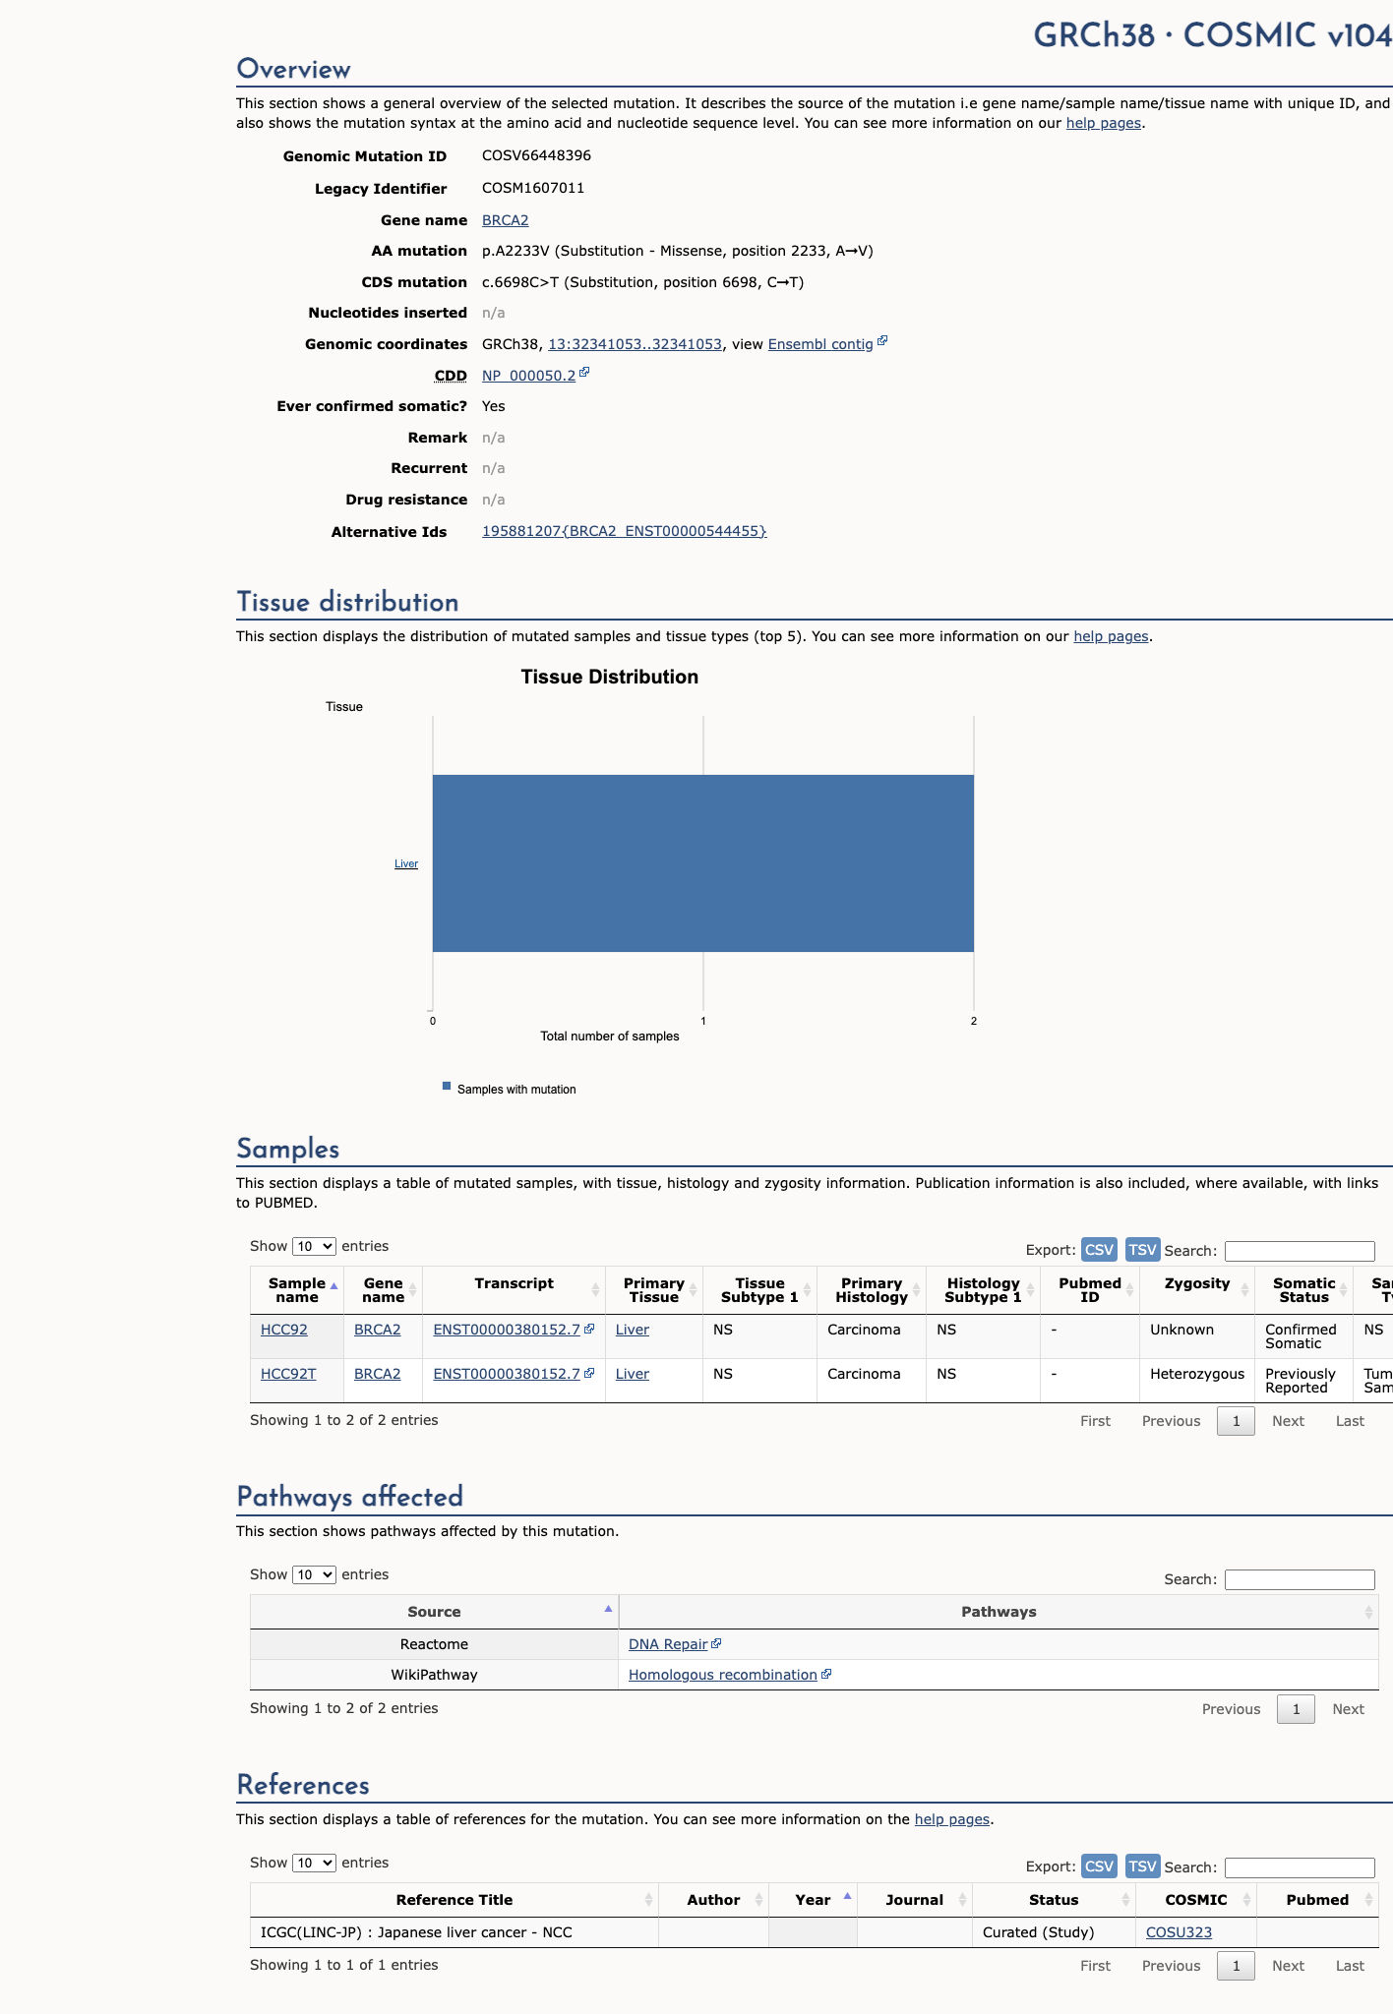
Task: Click external link icon in the HCC92 transcript row
Action: tap(589, 1329)
